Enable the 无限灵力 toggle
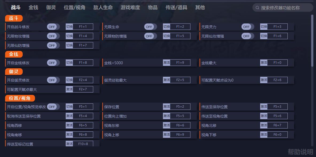The height and width of the screenshot is (157, 316). point(248,27)
